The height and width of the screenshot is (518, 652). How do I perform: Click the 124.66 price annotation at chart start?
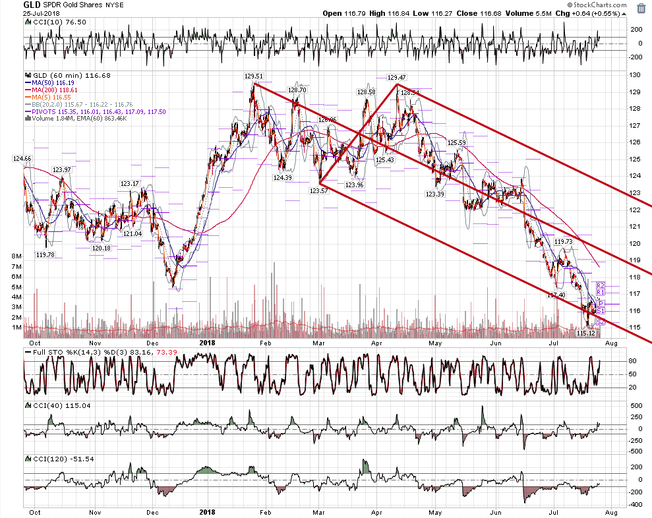click(x=22, y=159)
